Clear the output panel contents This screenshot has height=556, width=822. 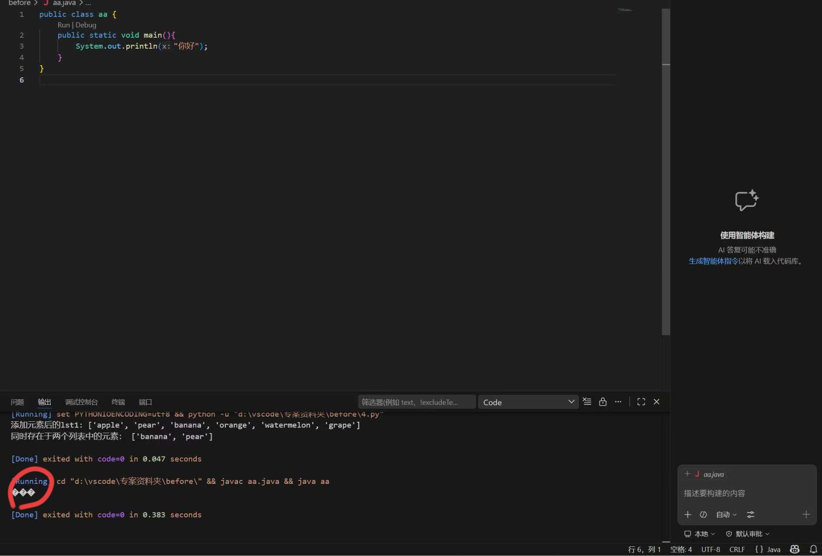pos(587,402)
